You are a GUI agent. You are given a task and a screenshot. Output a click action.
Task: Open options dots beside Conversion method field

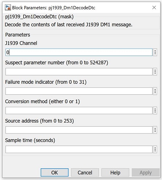pyautogui.click(x=155, y=110)
